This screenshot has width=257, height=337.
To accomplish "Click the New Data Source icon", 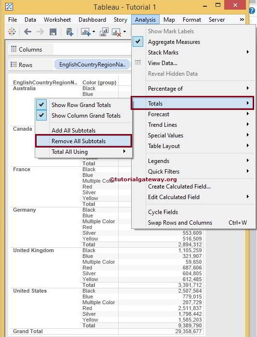I will (69, 32).
